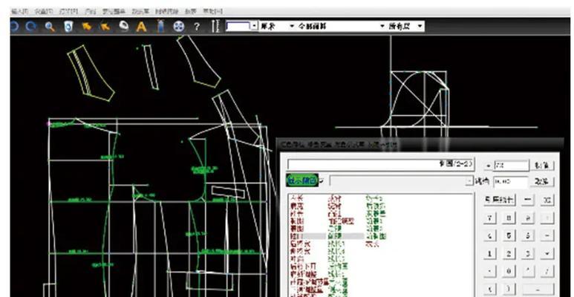This screenshot has width=574, height=297.
Task: Click the blue Redo arrow icon
Action: (x=31, y=27)
